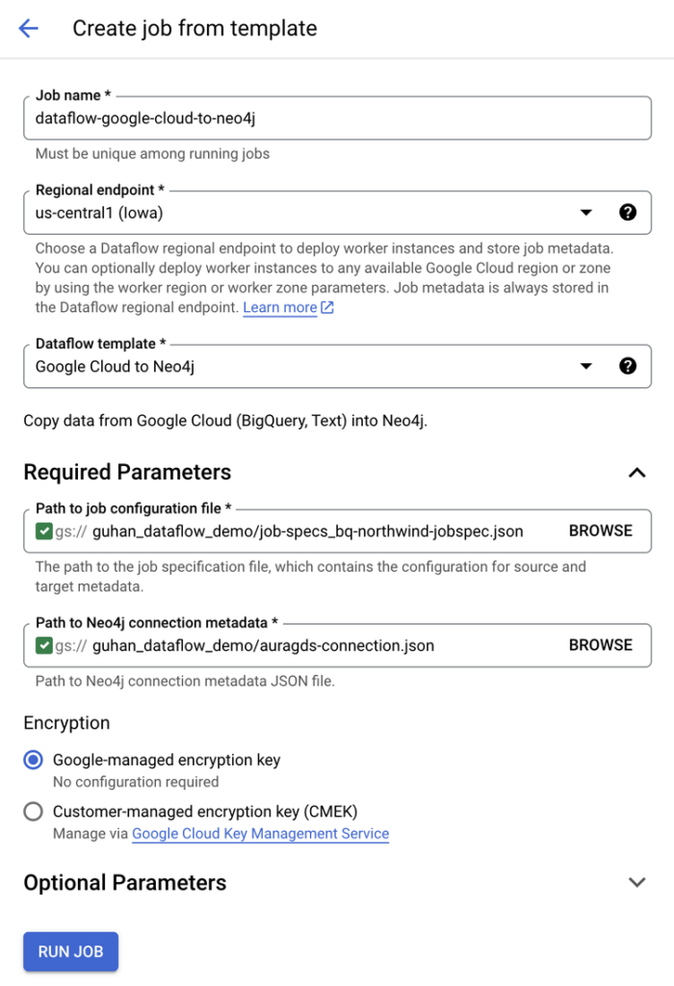Viewport: 674px width, 986px height.
Task: Browse for Neo4j connection metadata file
Action: (x=600, y=645)
